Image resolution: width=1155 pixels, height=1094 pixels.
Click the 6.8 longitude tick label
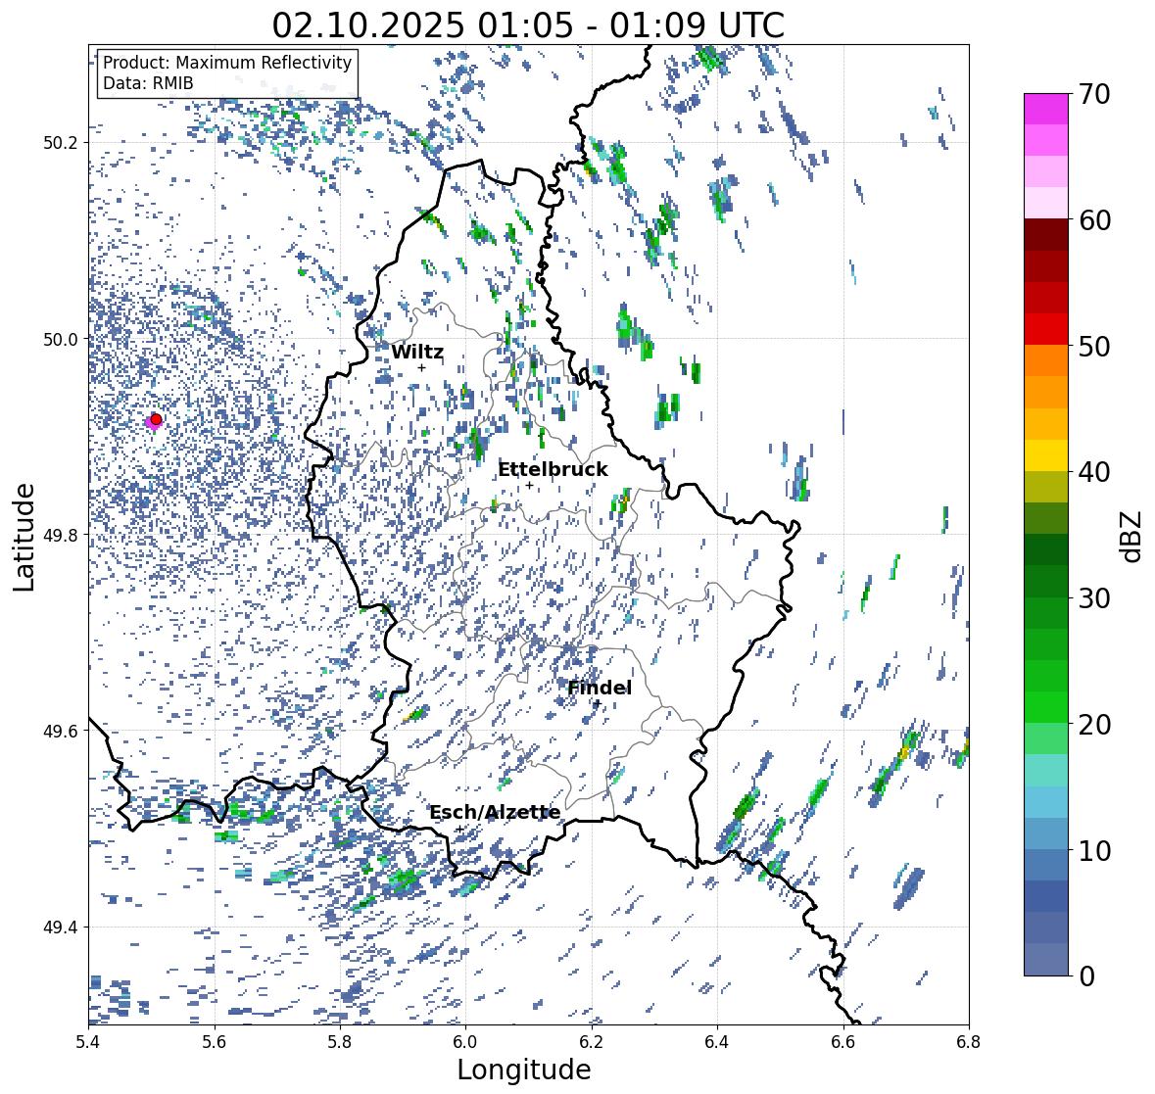(x=969, y=1042)
